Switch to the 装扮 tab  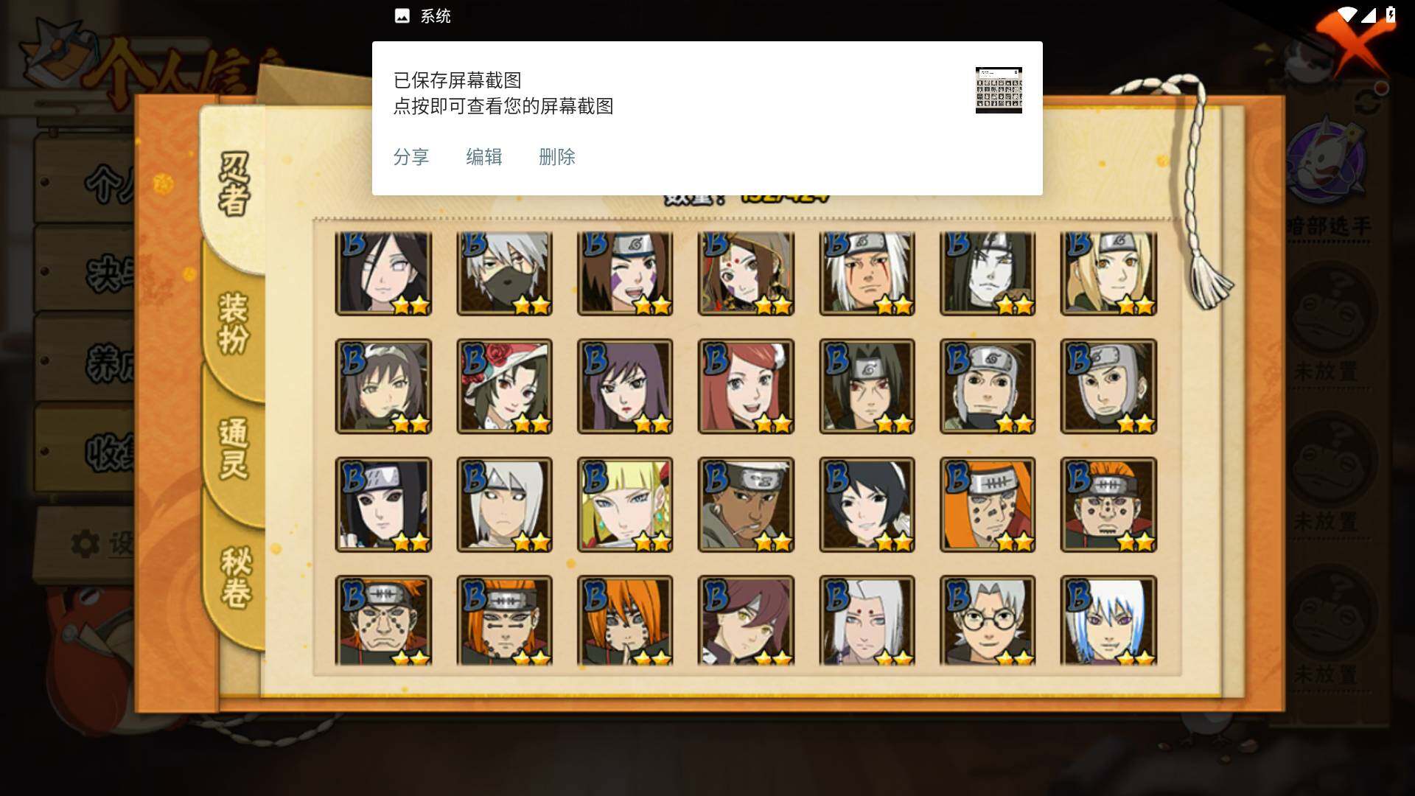tap(234, 324)
